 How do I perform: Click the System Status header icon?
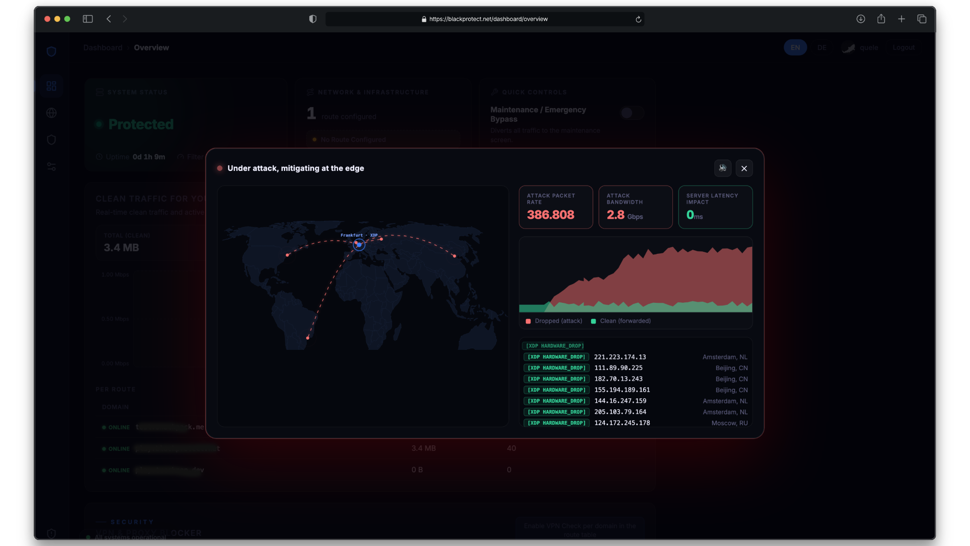(100, 93)
